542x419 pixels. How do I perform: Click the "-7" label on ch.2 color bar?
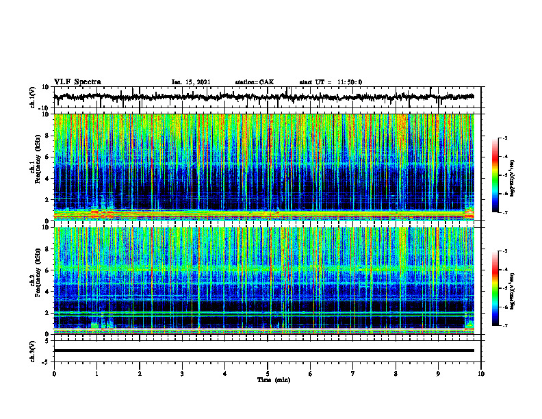point(504,326)
